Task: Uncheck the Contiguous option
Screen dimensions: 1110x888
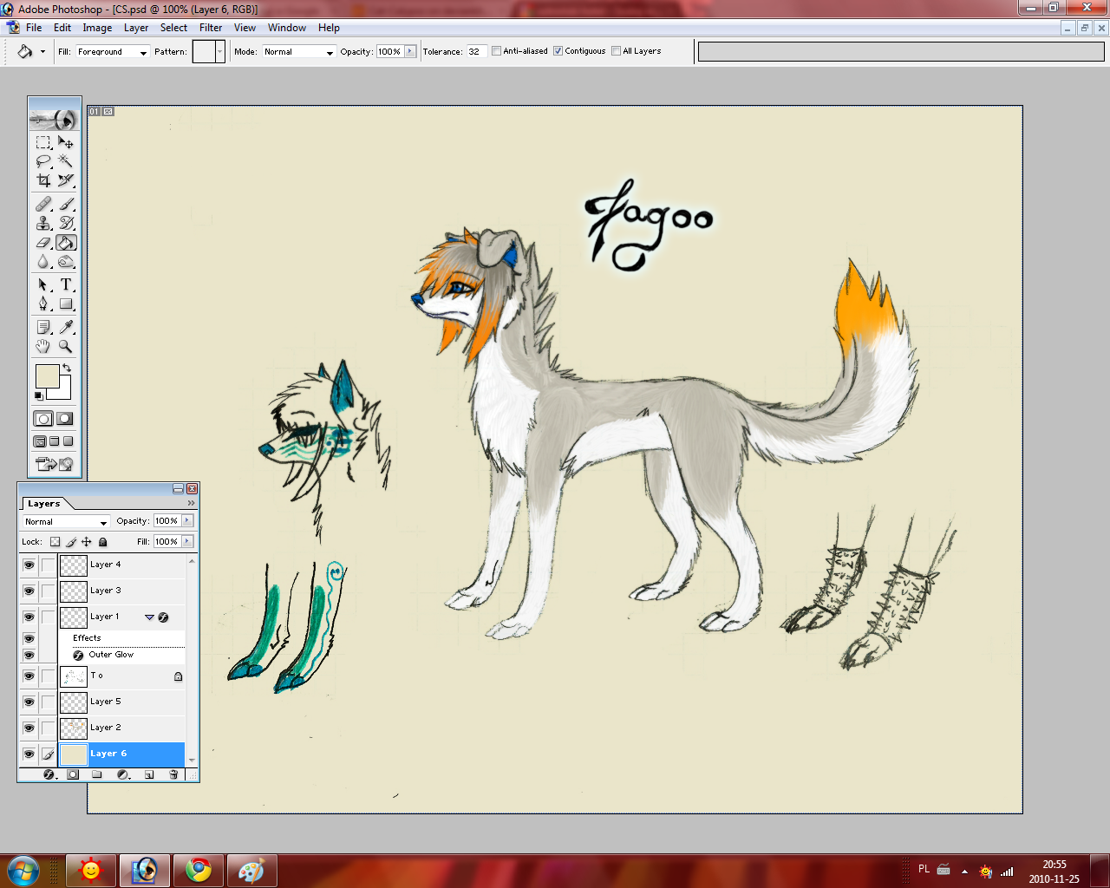Action: [557, 50]
